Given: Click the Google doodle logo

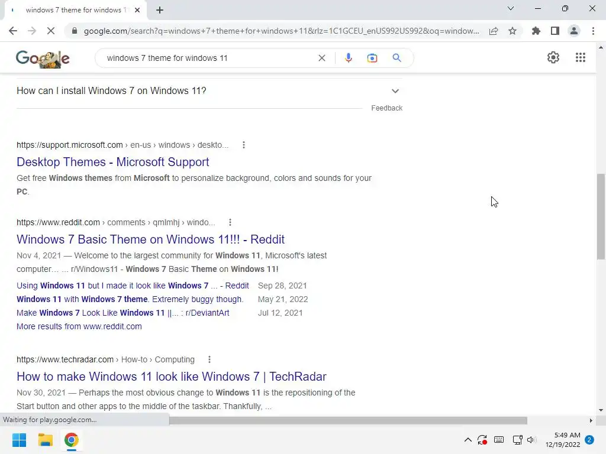Looking at the screenshot, I should [43, 59].
